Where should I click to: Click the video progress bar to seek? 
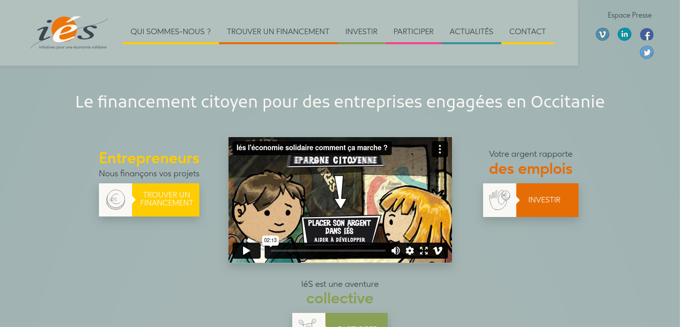point(328,251)
